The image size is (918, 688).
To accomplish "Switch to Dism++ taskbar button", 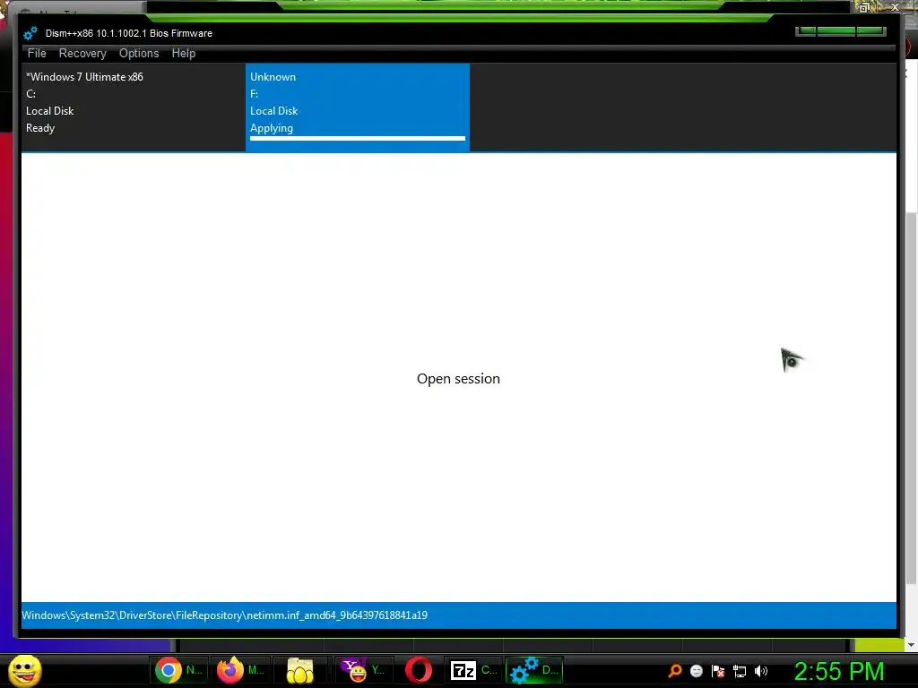I will tap(534, 670).
